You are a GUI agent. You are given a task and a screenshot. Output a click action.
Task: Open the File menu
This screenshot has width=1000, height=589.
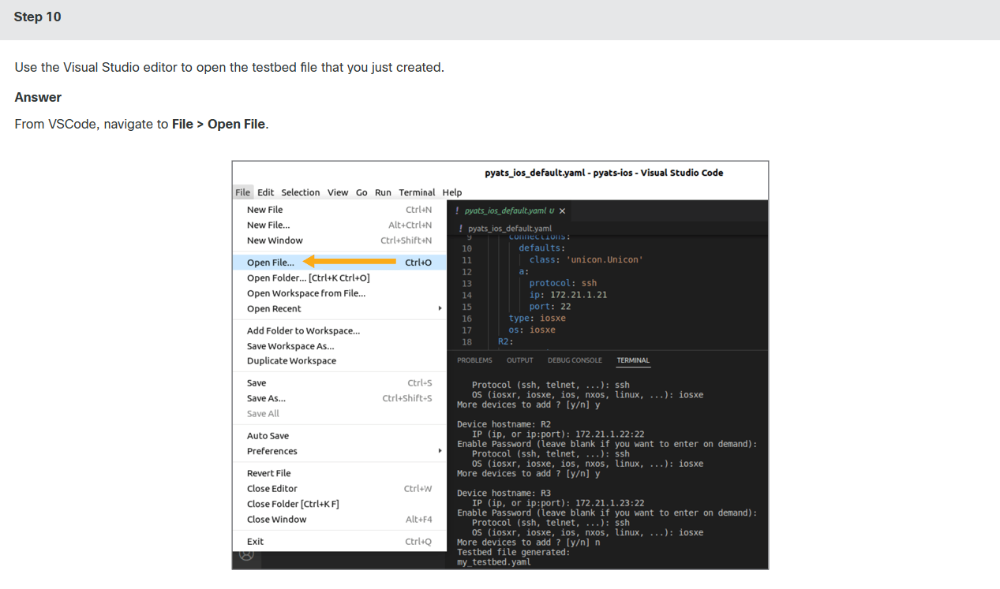point(242,192)
